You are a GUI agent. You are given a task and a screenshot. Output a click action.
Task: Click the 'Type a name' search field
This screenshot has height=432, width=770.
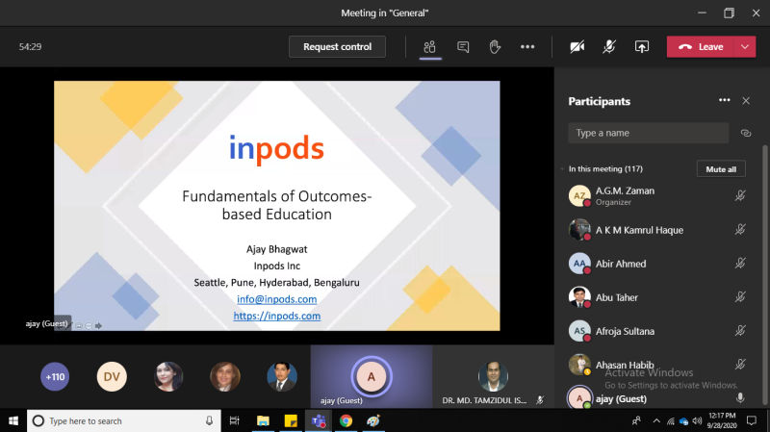point(648,133)
